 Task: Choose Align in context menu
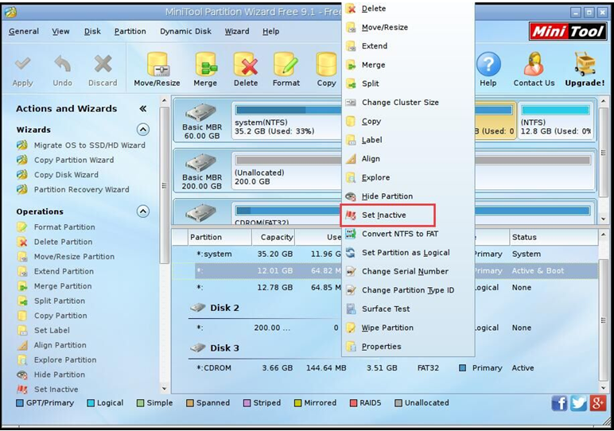click(x=408, y=159)
